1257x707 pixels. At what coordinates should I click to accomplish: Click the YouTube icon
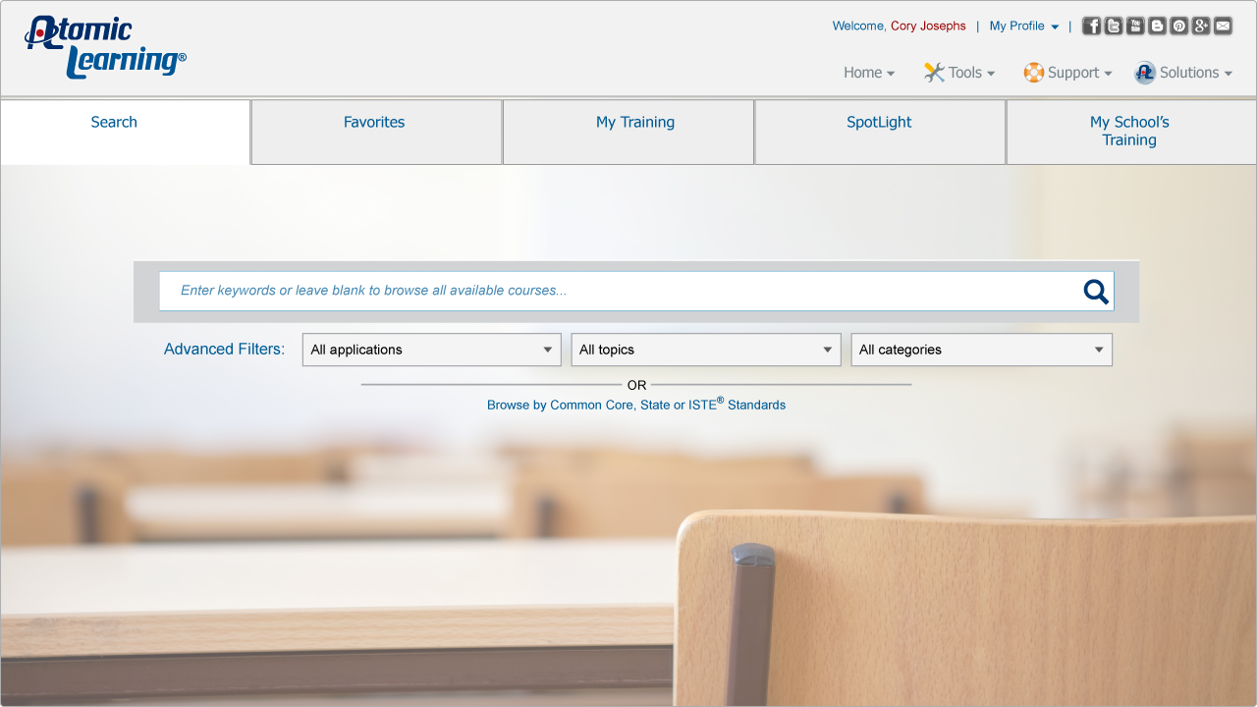point(1135,27)
